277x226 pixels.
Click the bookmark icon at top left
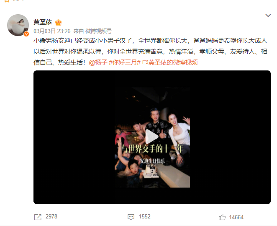click(x=7, y=1)
